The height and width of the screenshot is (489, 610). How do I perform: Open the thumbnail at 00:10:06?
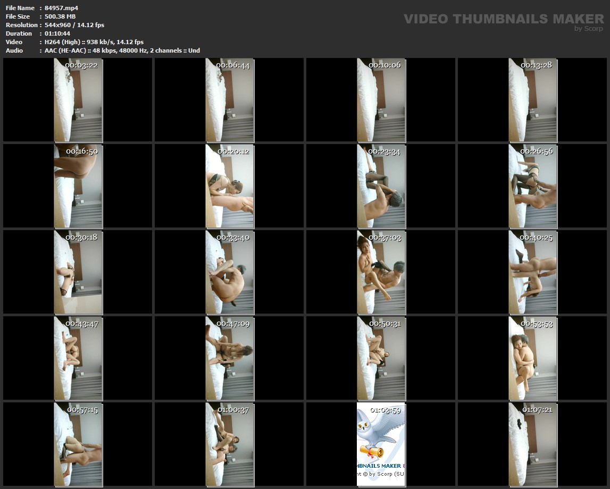point(381,100)
